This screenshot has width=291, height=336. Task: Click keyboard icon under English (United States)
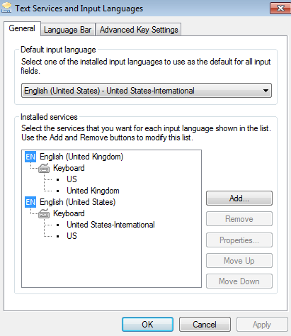pos(44,213)
